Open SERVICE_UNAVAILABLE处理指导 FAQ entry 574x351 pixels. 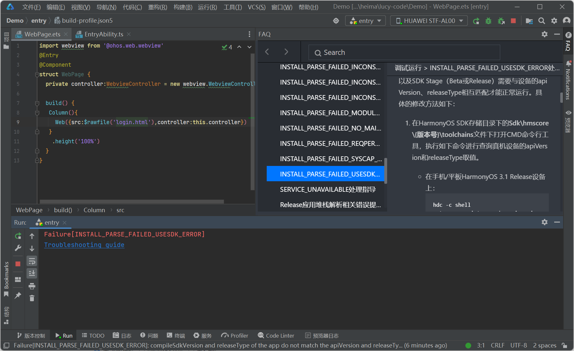pos(328,189)
